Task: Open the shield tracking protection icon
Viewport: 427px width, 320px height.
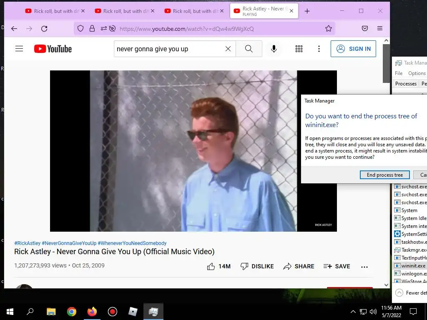Action: click(x=80, y=28)
